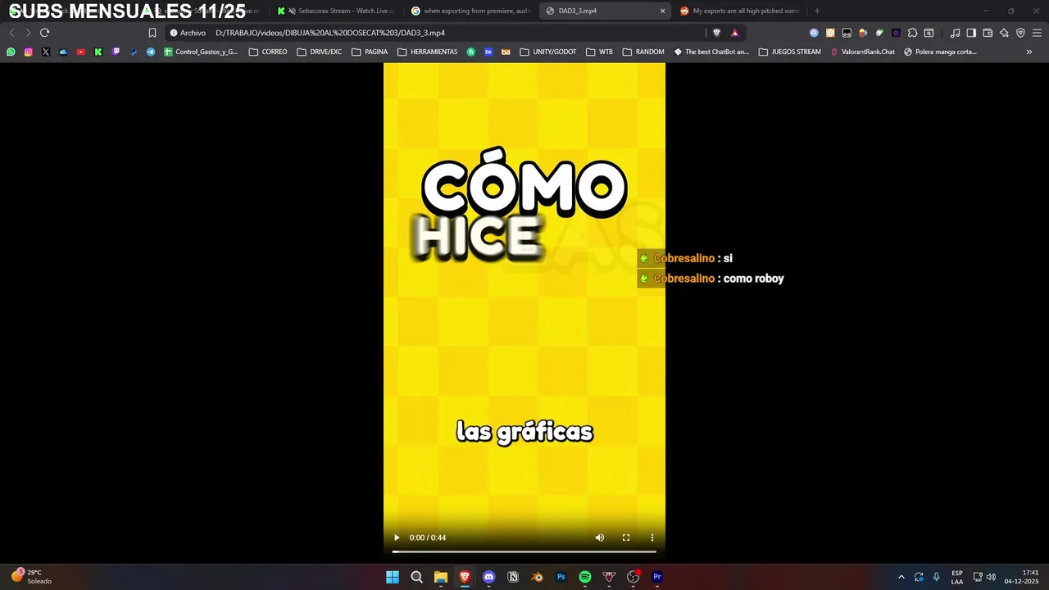Open the weather widget showing 29°C Soleado
1049x590 pixels.
(33, 577)
